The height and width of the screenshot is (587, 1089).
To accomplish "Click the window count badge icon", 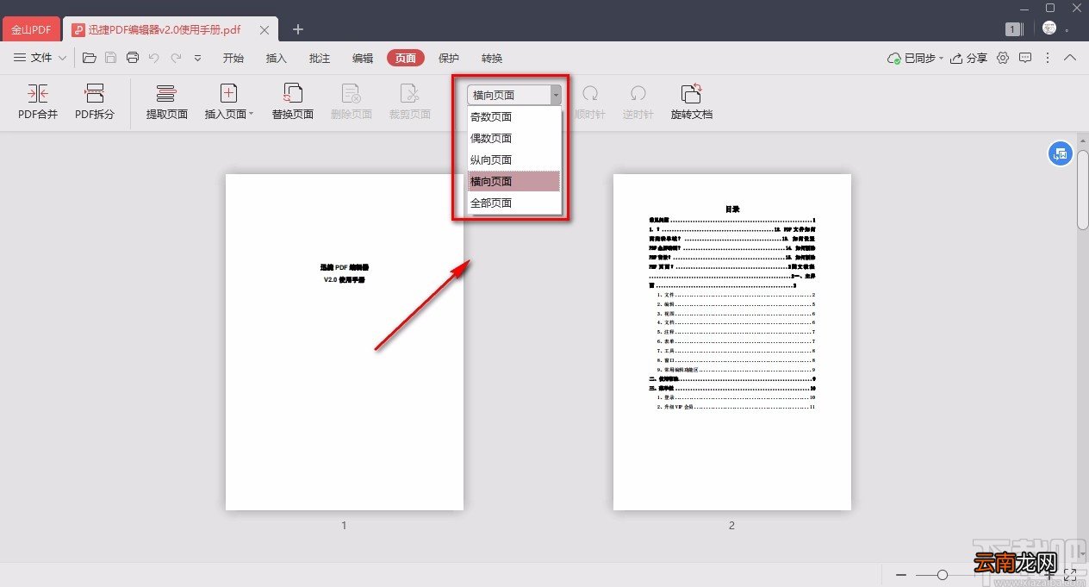I will point(1013,29).
